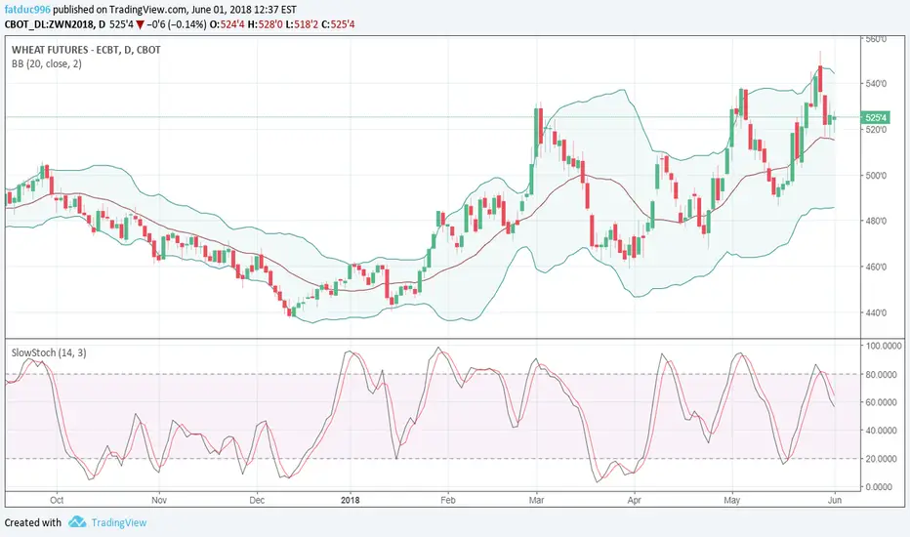Click the Jun date label on time axis
910x537 pixels.
(835, 500)
